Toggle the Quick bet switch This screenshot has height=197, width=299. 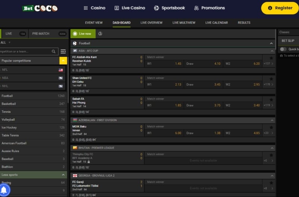coord(283,49)
